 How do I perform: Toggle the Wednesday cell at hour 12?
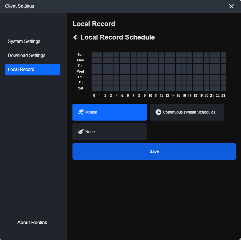click(162, 72)
